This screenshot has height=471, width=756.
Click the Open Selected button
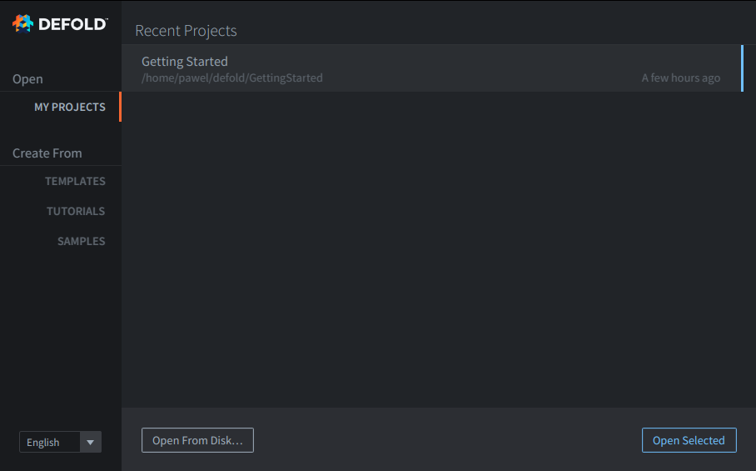pos(689,440)
